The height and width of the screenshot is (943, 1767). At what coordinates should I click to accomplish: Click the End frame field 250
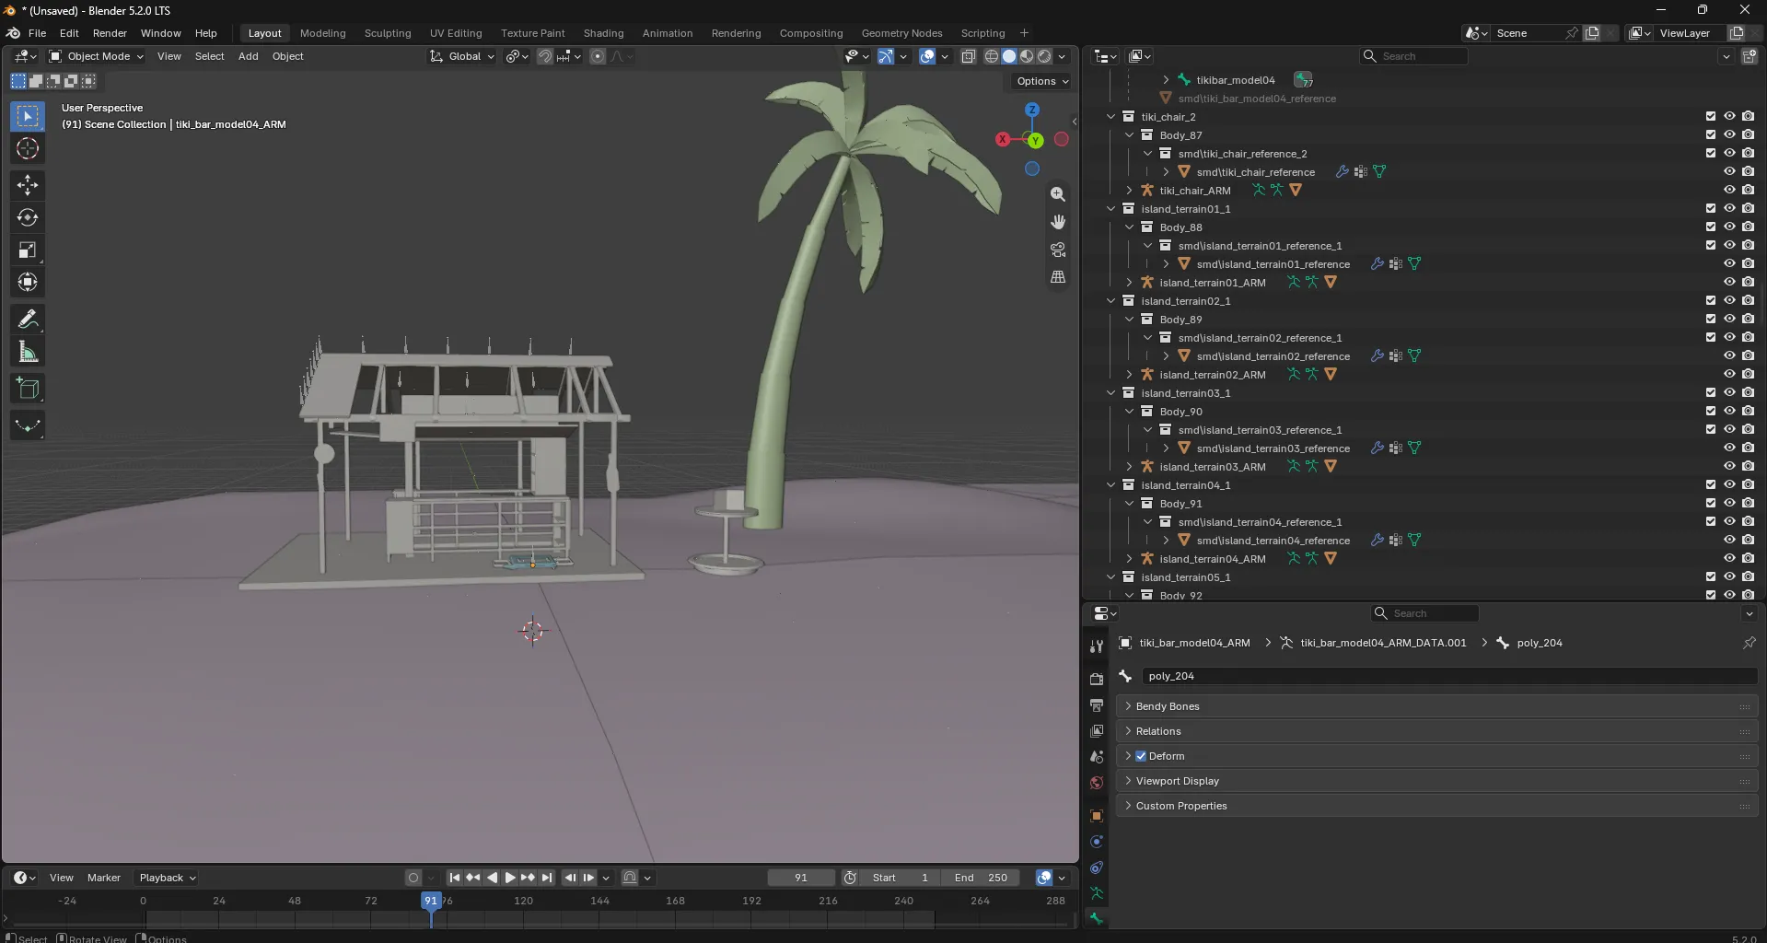coord(982,878)
